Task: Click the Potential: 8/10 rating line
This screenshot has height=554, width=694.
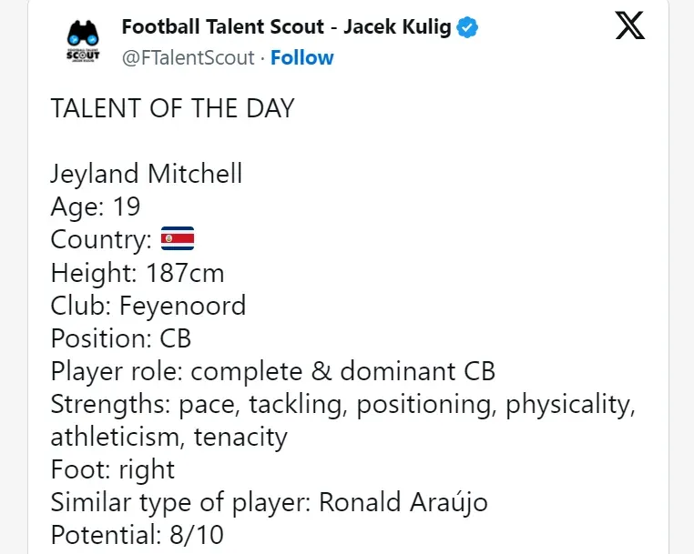Action: [x=137, y=535]
